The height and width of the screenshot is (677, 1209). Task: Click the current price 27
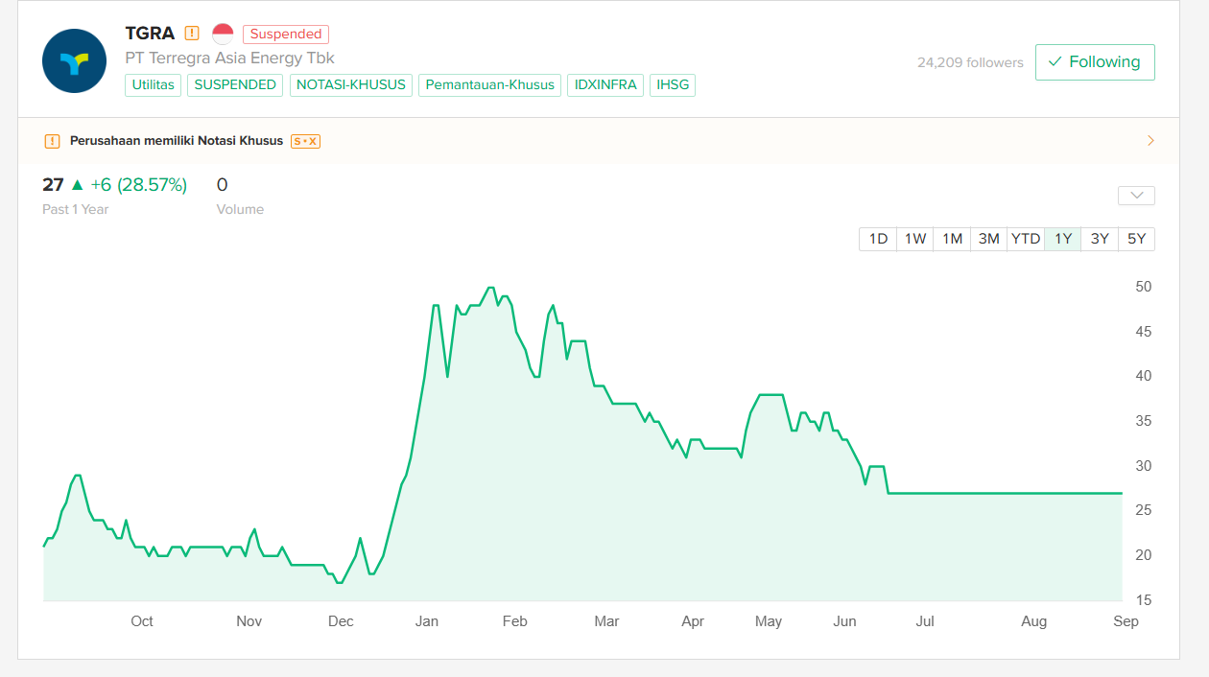coord(53,185)
